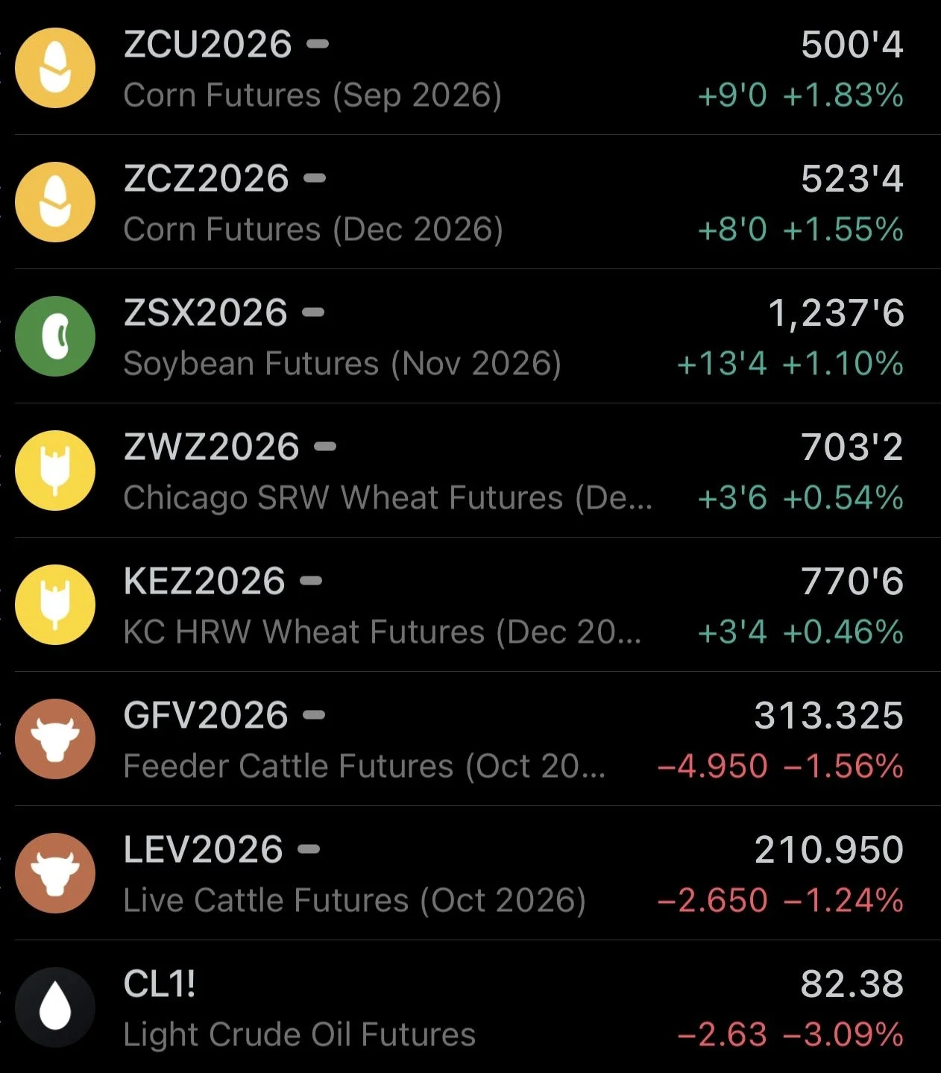
Task: Select Feeder Cattle Futures row
Action: coord(477,739)
